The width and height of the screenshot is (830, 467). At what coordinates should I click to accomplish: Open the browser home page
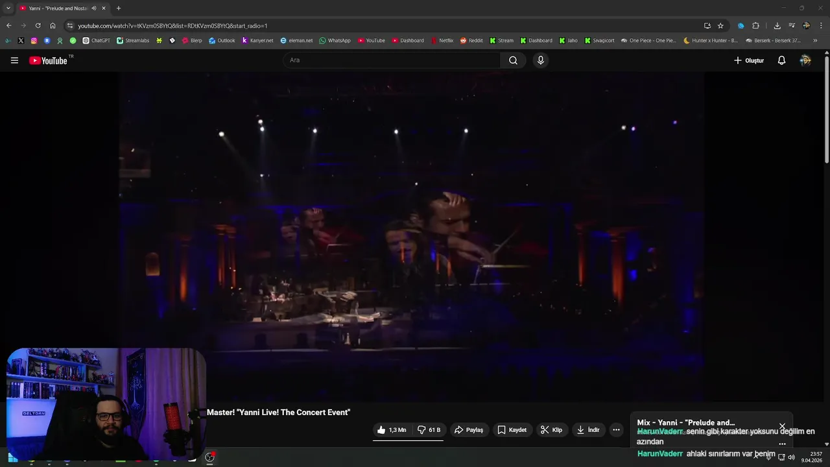pos(53,25)
